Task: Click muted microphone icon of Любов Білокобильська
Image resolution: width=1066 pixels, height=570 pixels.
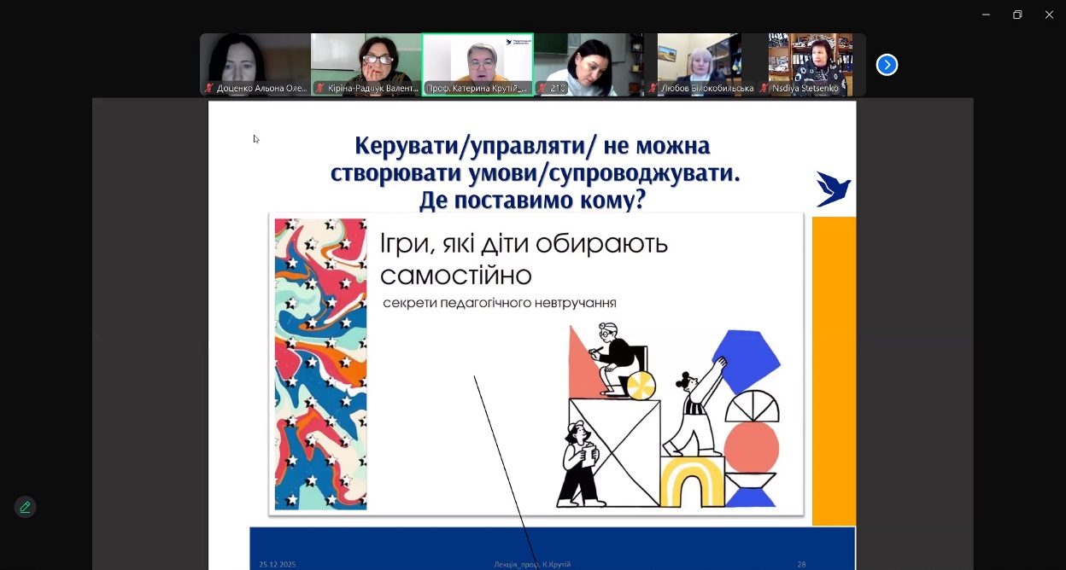Action: pos(653,88)
